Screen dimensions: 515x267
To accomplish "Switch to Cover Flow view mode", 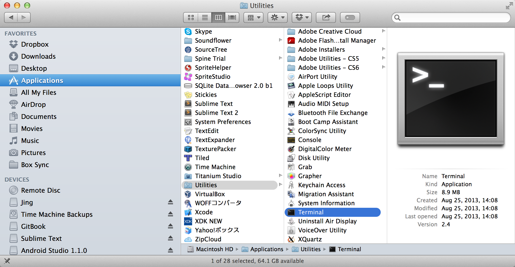I will pos(232,18).
